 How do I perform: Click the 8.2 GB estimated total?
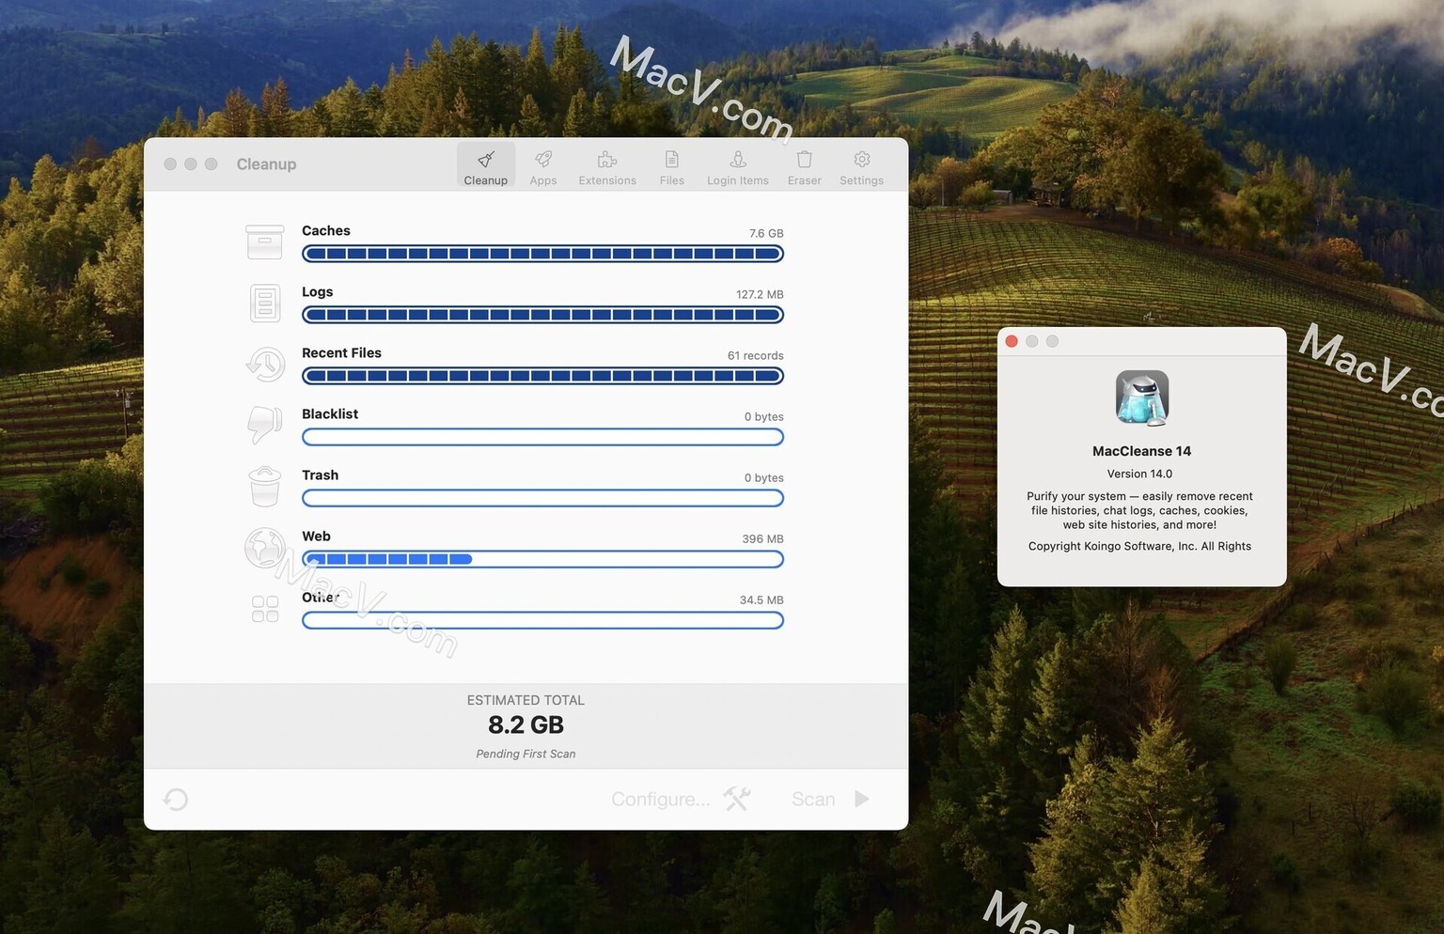click(526, 724)
